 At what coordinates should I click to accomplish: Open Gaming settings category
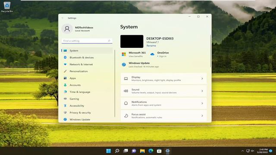(87, 99)
